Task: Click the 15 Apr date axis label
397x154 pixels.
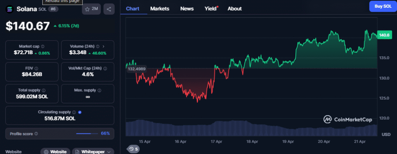Action: 145,142
